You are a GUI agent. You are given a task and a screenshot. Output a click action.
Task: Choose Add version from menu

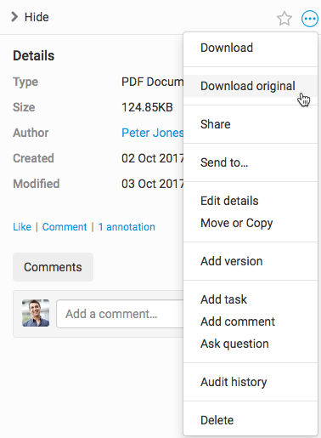(x=251, y=261)
